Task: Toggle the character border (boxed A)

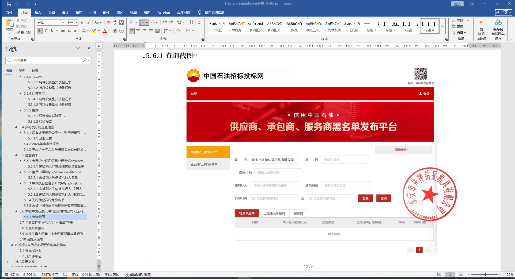Action: point(122,22)
